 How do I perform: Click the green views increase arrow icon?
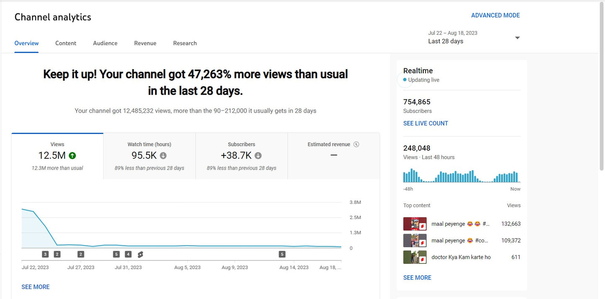[x=72, y=155]
